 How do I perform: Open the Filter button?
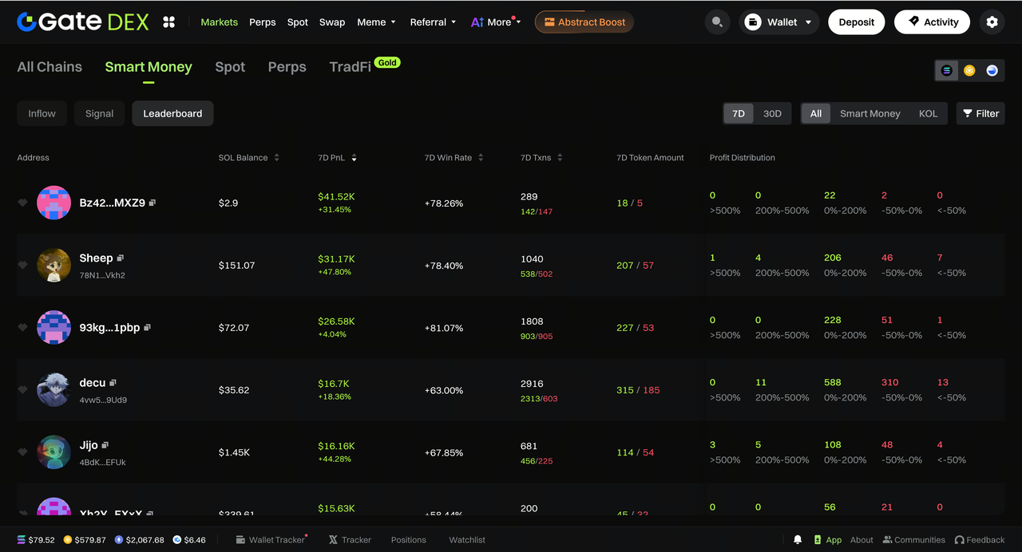[x=980, y=113]
